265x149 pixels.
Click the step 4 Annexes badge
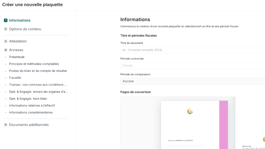click(x=6, y=50)
